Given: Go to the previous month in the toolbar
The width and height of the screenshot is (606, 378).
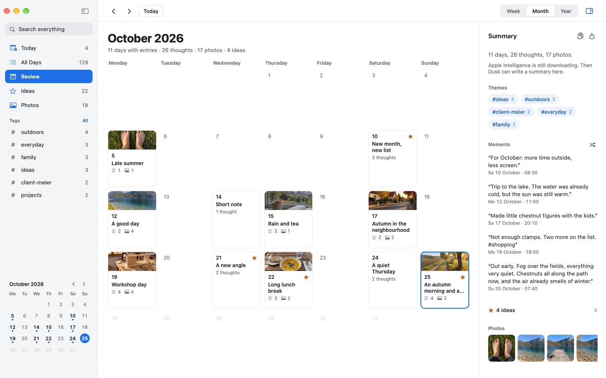Looking at the screenshot, I should (114, 11).
